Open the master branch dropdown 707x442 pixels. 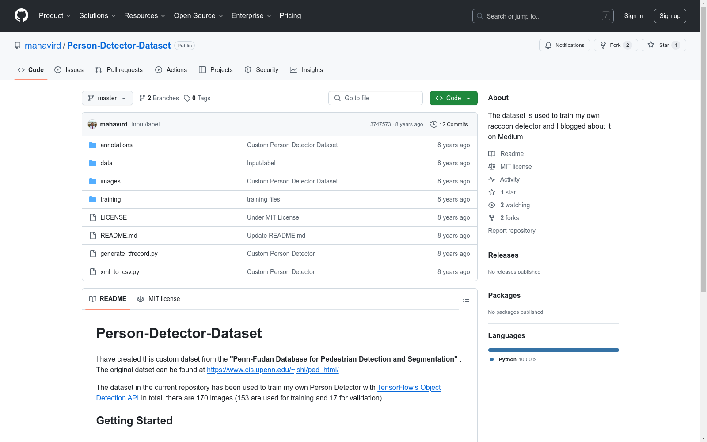point(107,98)
